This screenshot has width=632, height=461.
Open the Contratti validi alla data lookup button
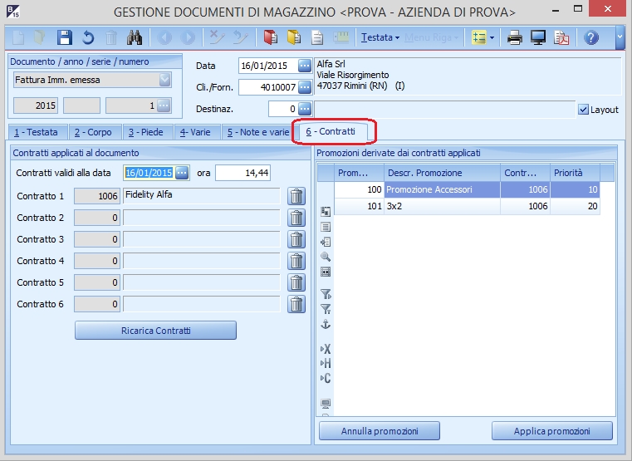(x=182, y=173)
